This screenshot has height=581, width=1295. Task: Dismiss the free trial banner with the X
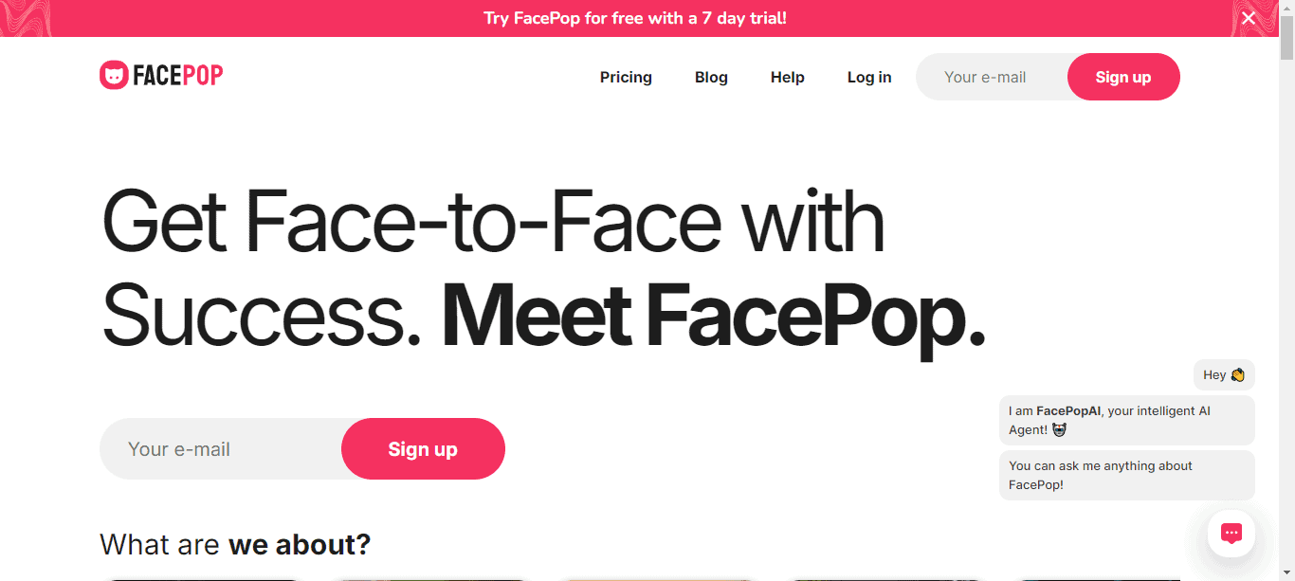1249,17
